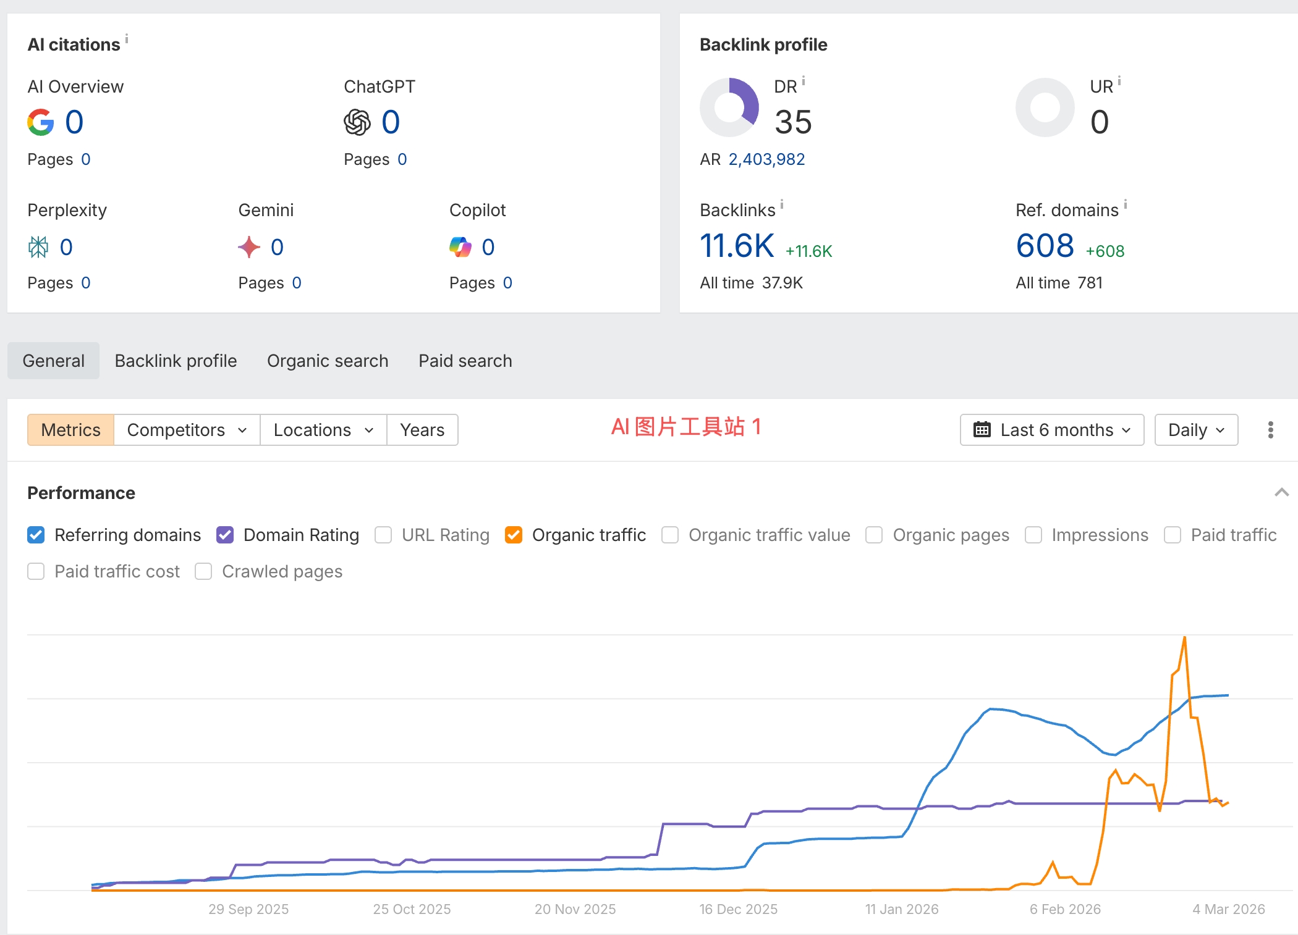Click the Copilot icon
This screenshot has width=1298, height=935.
pos(460,246)
